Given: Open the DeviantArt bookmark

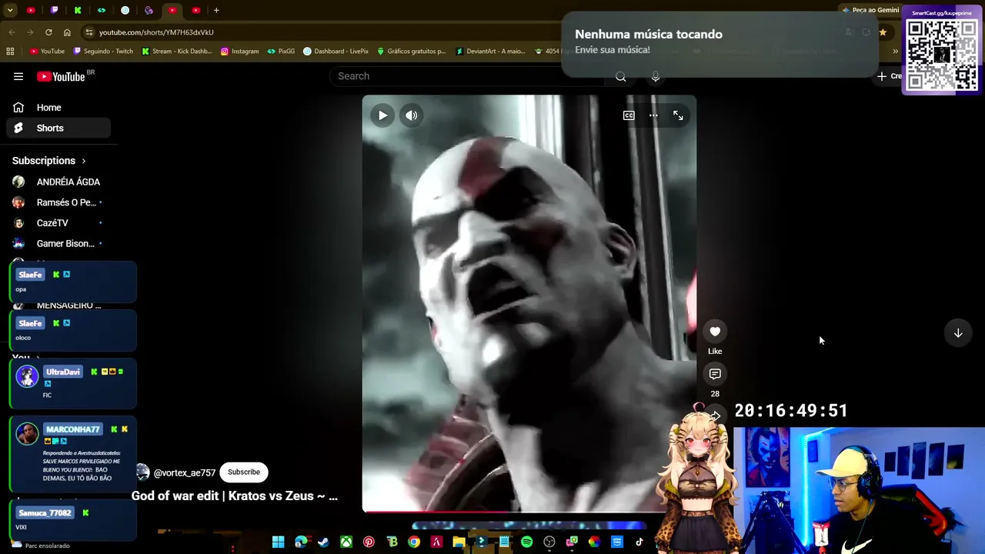Looking at the screenshot, I should 490,52.
